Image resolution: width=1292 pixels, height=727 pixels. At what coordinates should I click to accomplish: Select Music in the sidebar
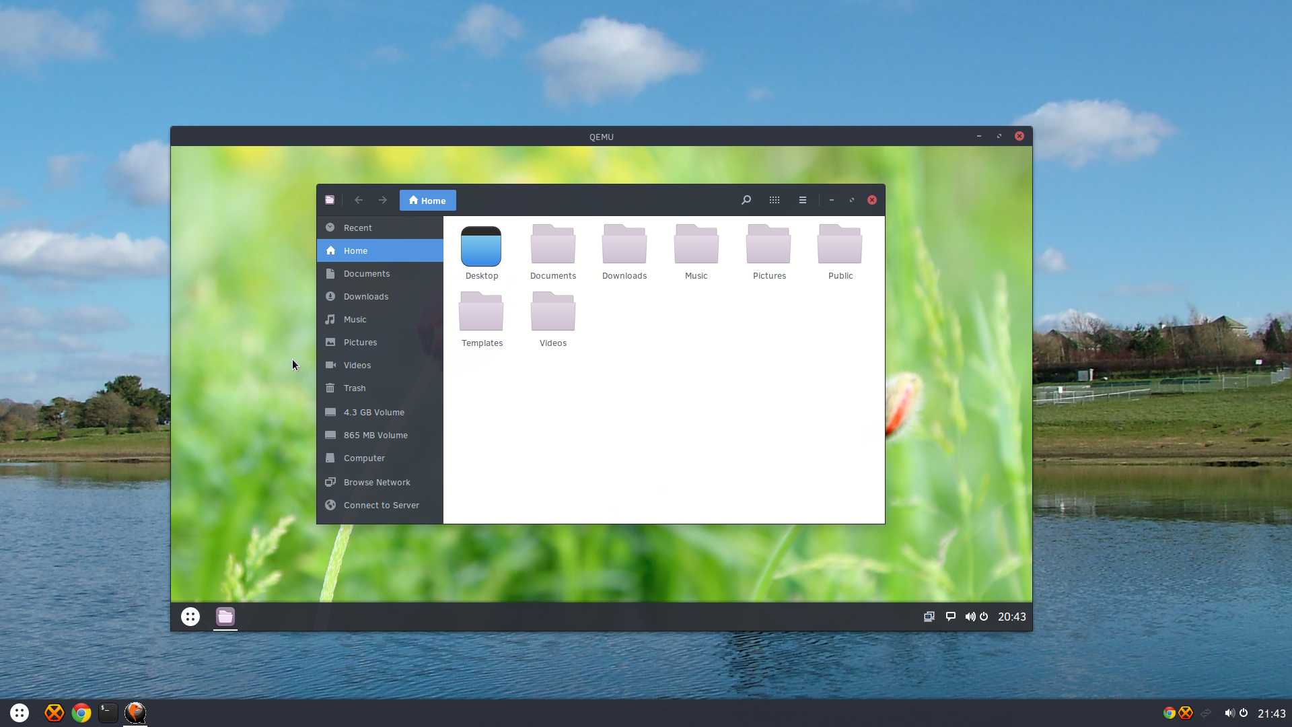coord(380,319)
